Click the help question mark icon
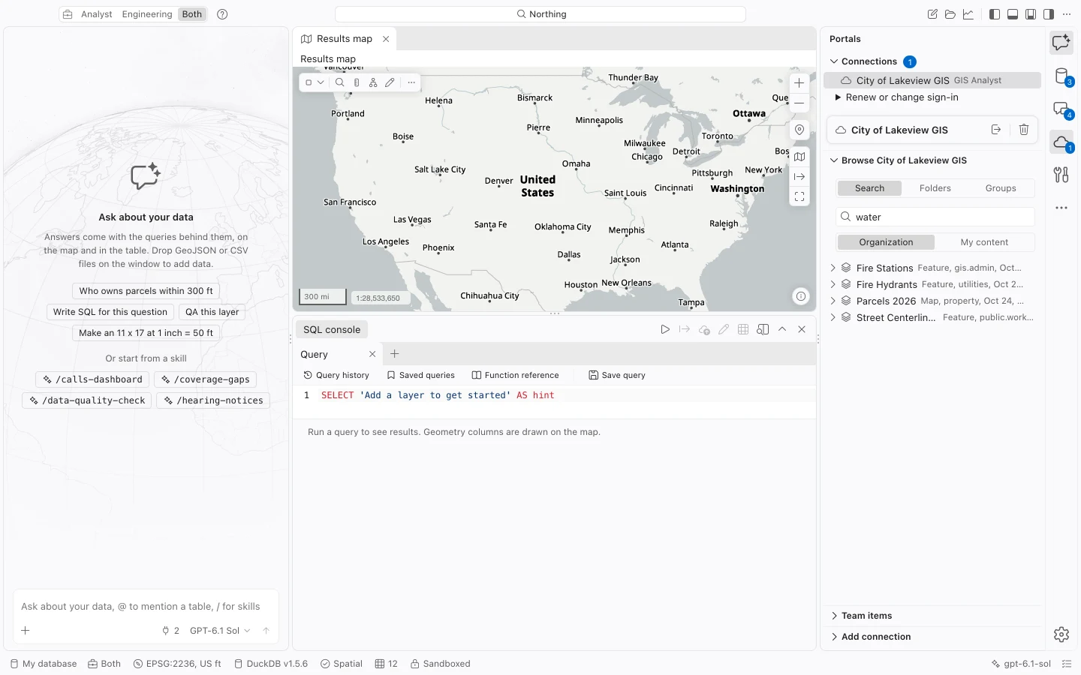Image resolution: width=1081 pixels, height=675 pixels. [222, 14]
